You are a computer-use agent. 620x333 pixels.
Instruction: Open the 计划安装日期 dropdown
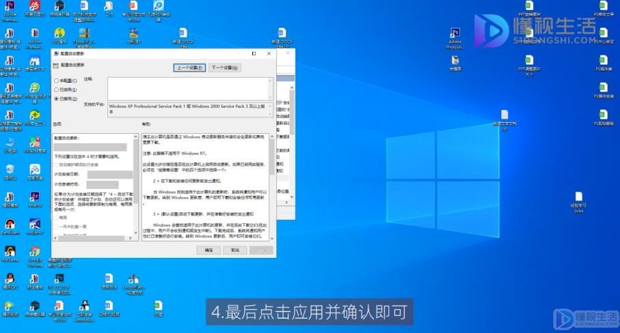[x=109, y=175]
